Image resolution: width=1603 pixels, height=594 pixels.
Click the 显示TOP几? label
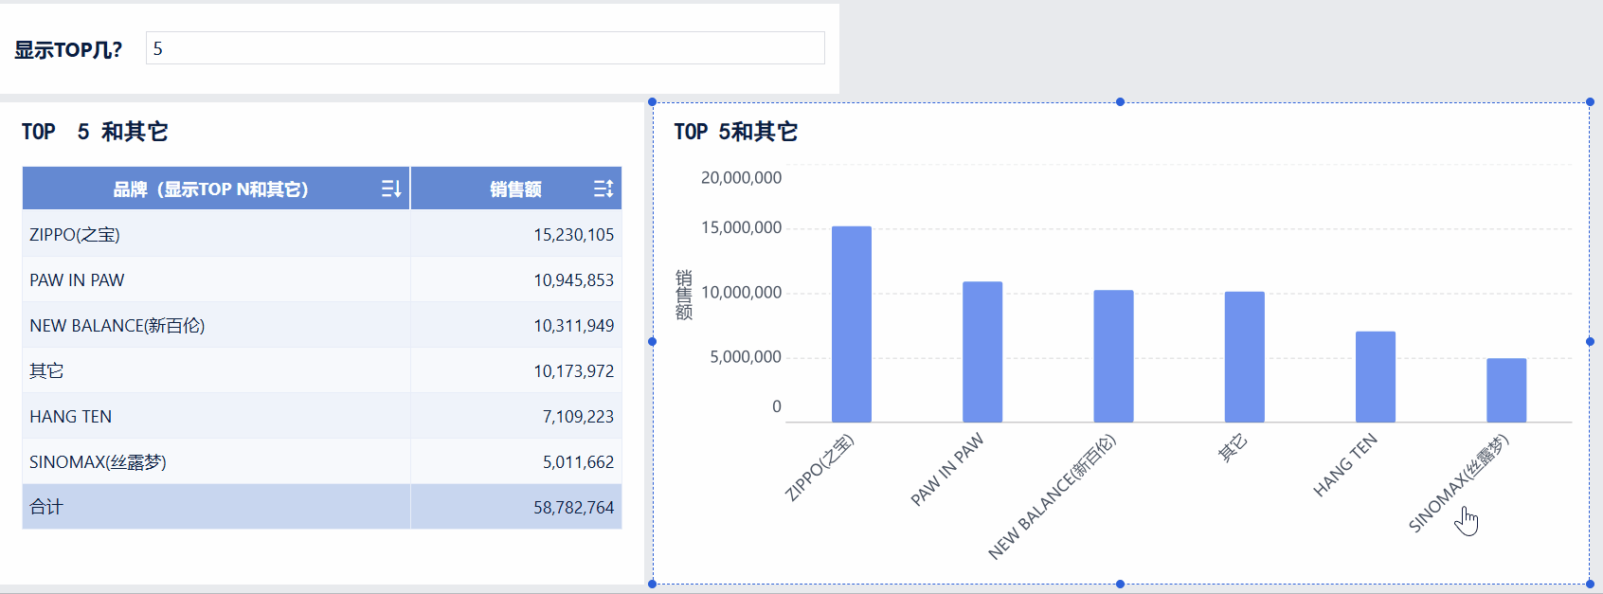(68, 49)
